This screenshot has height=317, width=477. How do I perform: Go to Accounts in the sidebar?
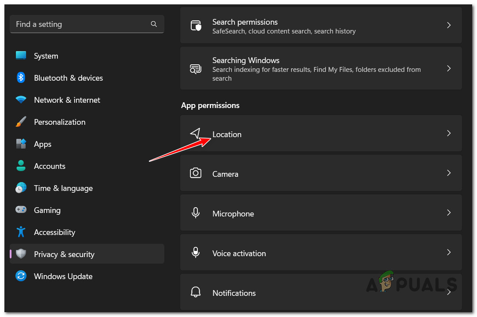tap(49, 166)
